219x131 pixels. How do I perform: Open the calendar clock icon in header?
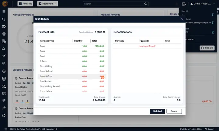pyautogui.click(x=184, y=4)
